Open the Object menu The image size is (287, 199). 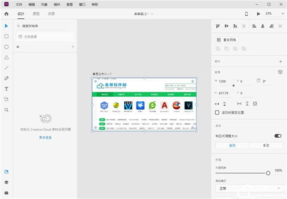coord(44,4)
